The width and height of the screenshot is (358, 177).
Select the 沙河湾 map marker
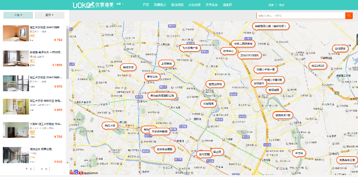click(x=299, y=153)
